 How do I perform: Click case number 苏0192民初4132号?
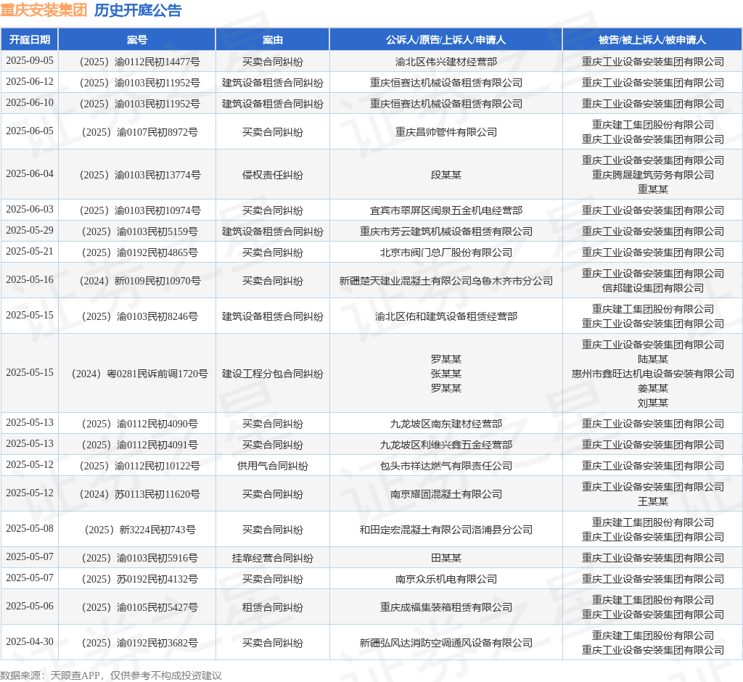157,579
